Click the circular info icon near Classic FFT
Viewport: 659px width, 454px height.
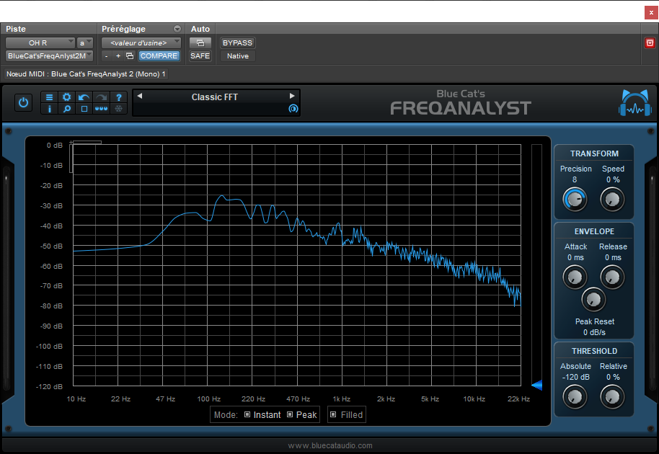tap(292, 110)
